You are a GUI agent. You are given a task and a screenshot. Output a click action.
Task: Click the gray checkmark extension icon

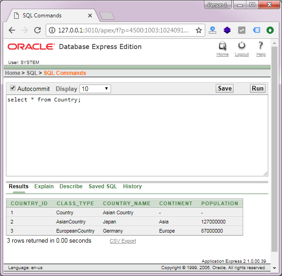pos(241,30)
